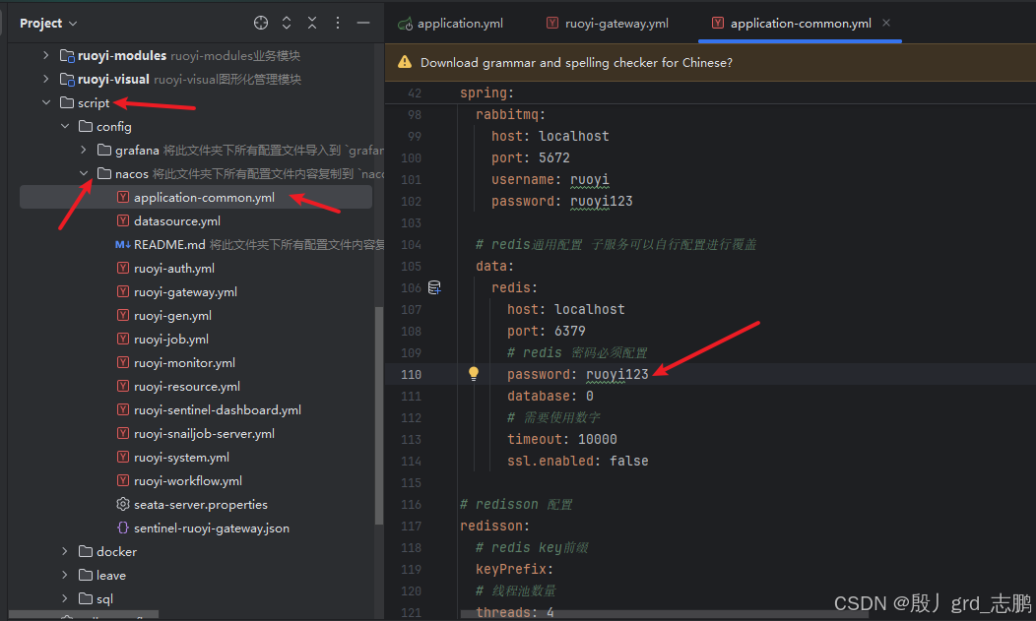Viewport: 1036px width, 621px height.
Task: Click the gear icon of seata-server.properties
Action: click(123, 504)
